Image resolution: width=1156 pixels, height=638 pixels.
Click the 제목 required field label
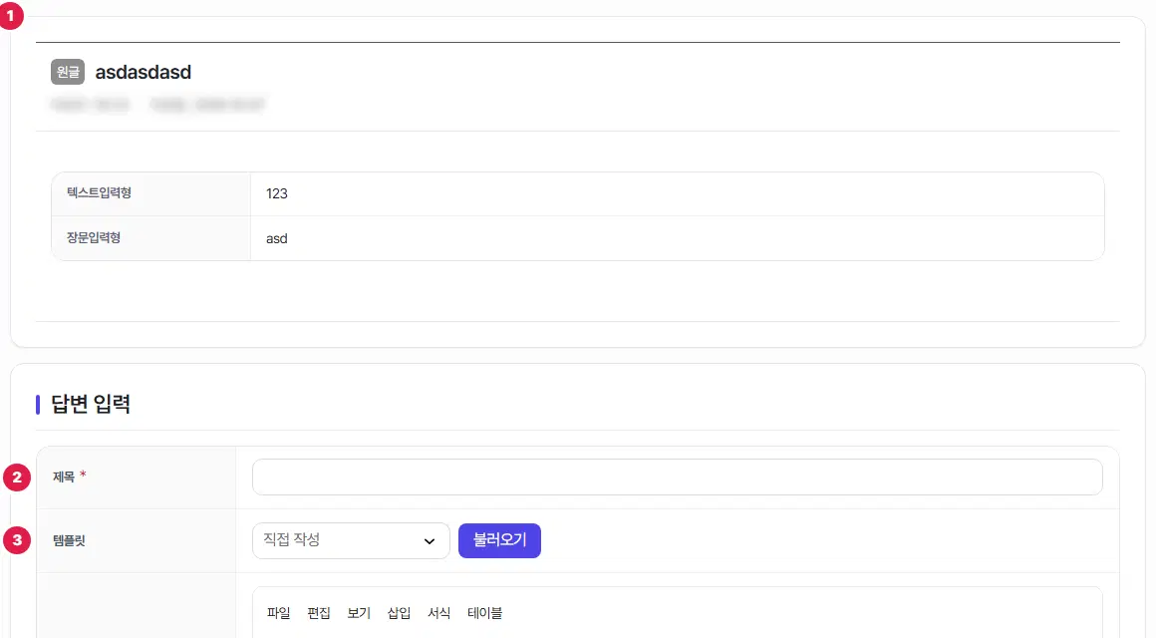(70, 478)
